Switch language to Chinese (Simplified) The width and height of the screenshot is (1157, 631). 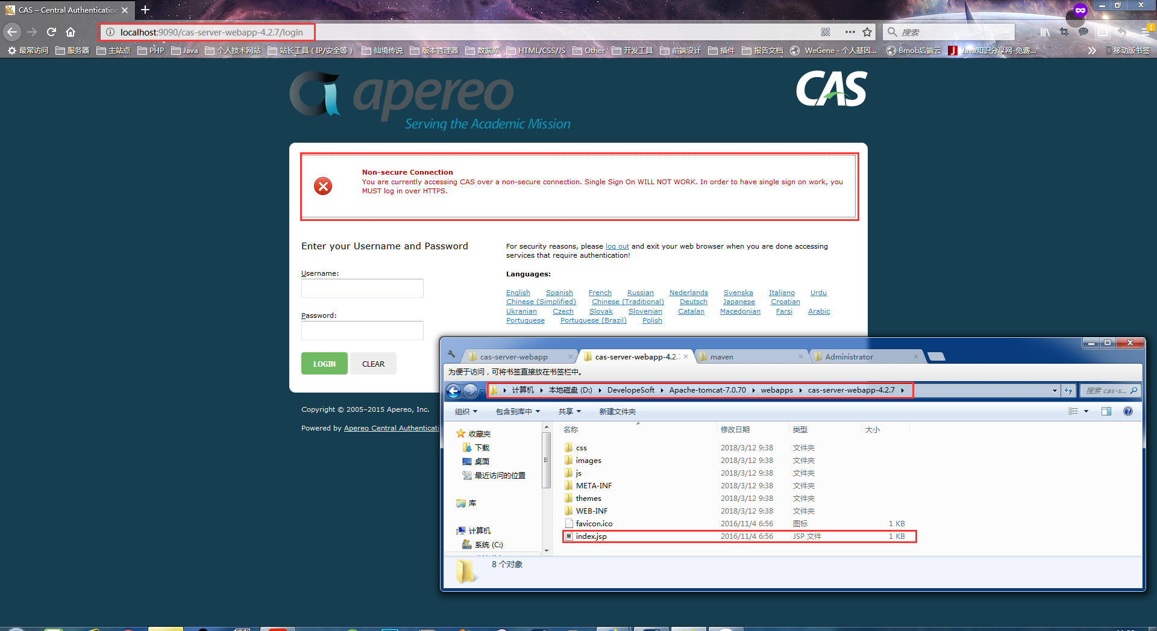click(x=541, y=302)
